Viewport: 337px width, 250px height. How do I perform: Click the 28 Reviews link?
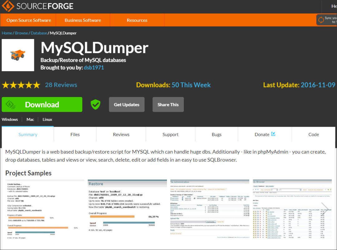pyautogui.click(x=61, y=85)
